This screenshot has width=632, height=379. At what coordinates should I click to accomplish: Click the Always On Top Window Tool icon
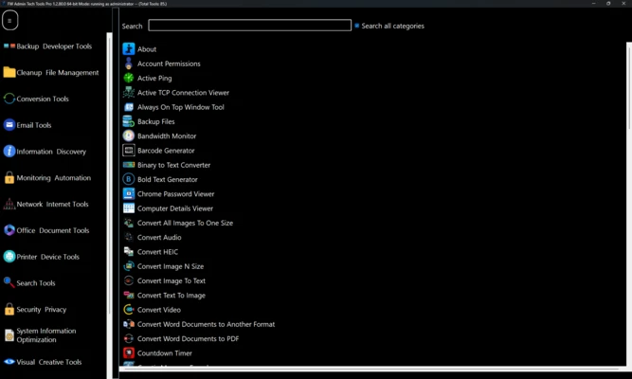point(129,107)
